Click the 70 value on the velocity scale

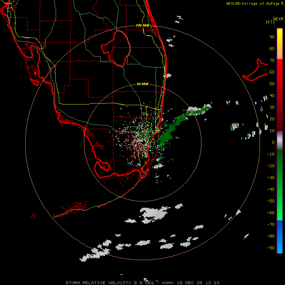(x=272, y=60)
